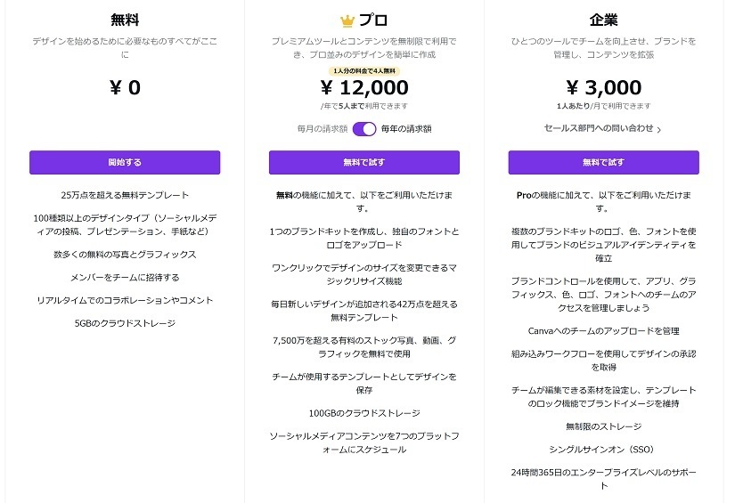Click the ¥ 0 free plan price
Viewport: 743px width, 503px height.
click(x=125, y=87)
